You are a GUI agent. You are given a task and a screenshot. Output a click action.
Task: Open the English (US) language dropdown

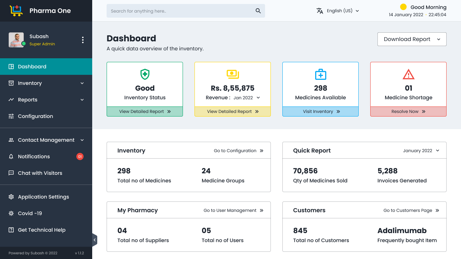click(338, 11)
